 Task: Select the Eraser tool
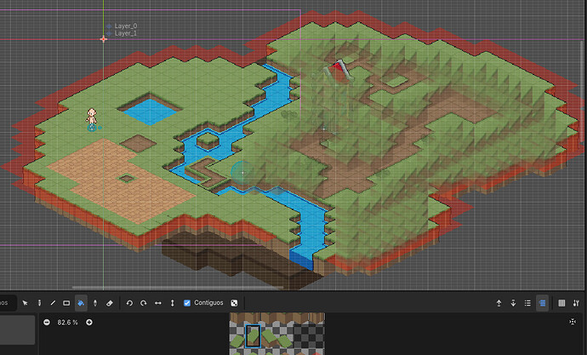[109, 303]
